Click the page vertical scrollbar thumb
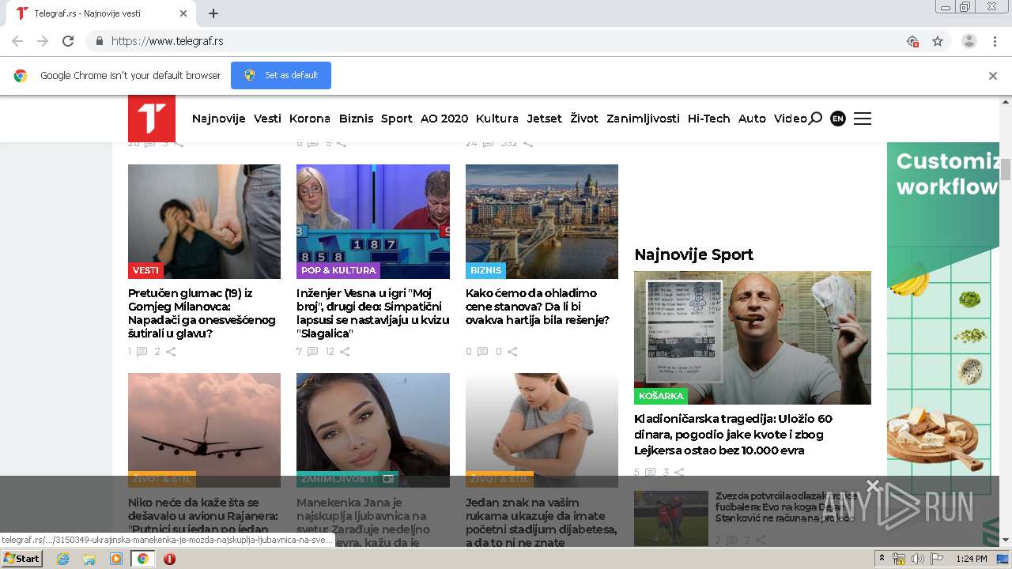Viewport: 1012px width, 569px height. point(1006,169)
